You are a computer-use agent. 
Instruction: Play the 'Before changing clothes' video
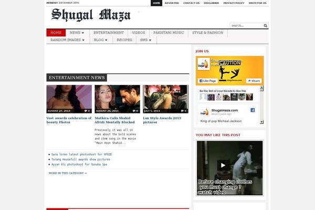click(x=223, y=165)
